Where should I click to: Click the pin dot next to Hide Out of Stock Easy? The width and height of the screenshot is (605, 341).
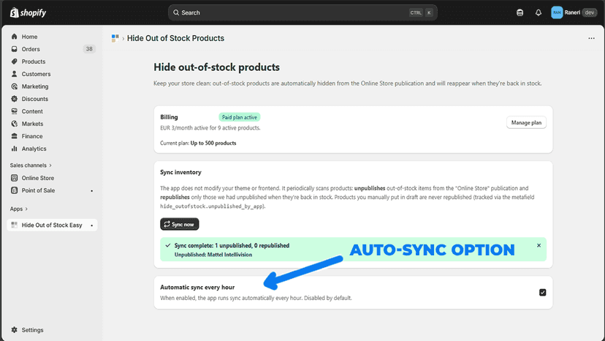point(92,225)
